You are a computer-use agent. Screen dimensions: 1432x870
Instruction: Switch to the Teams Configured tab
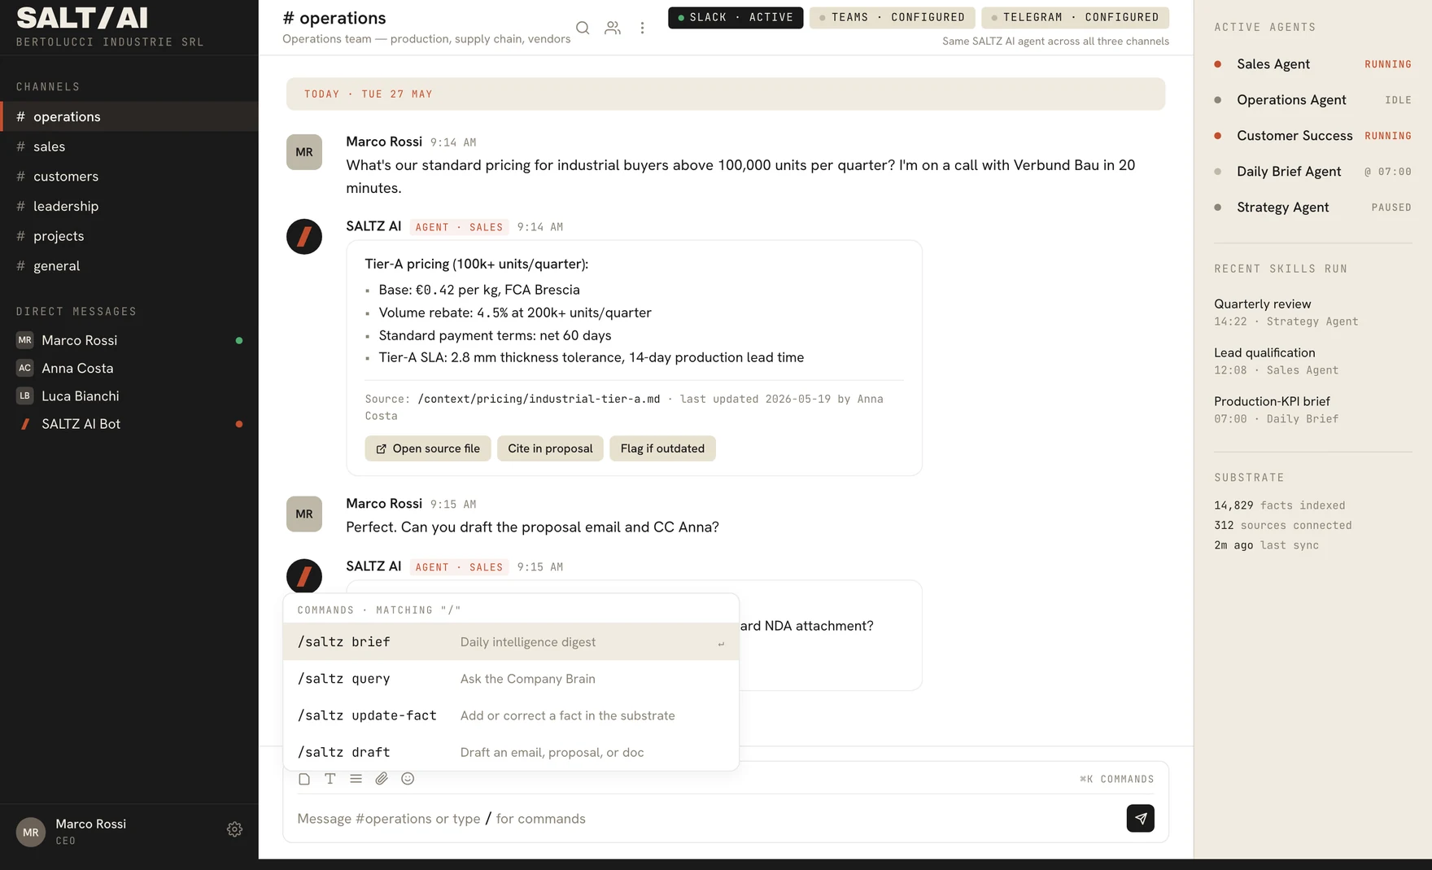pos(893,17)
